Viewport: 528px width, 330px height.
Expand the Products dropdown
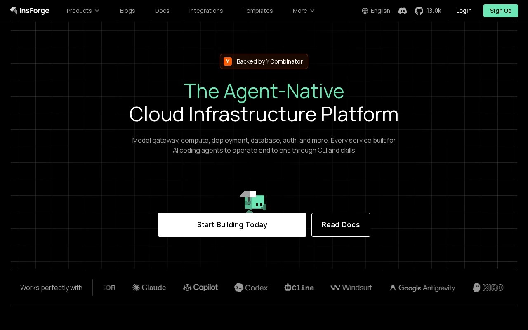(x=83, y=11)
